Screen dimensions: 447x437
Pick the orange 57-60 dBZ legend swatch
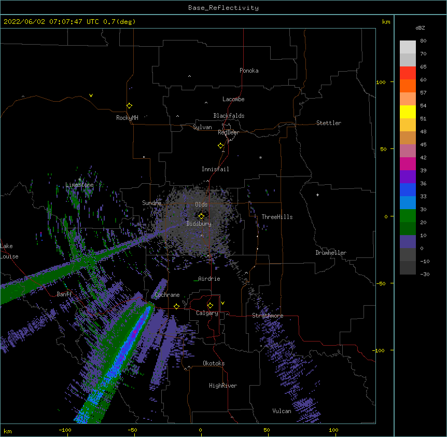point(408,86)
